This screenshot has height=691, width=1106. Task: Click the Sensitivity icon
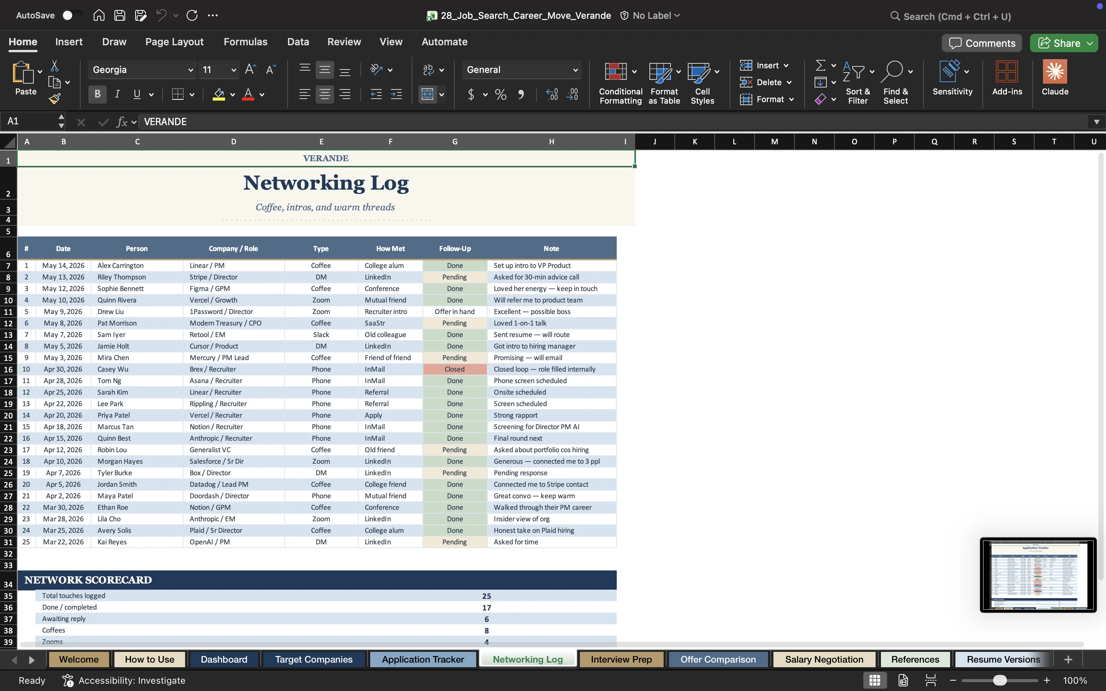(950, 72)
